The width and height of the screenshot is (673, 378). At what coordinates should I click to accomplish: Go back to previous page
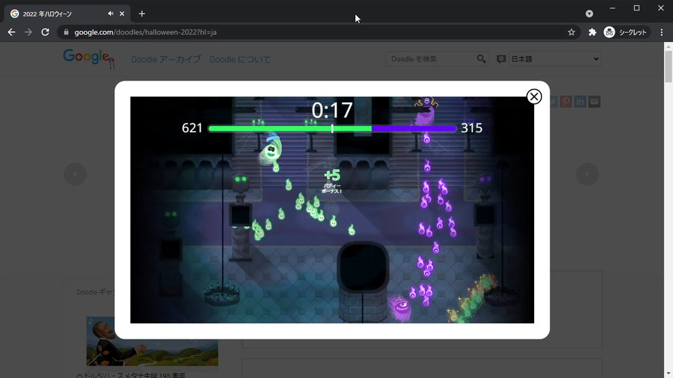coord(12,32)
